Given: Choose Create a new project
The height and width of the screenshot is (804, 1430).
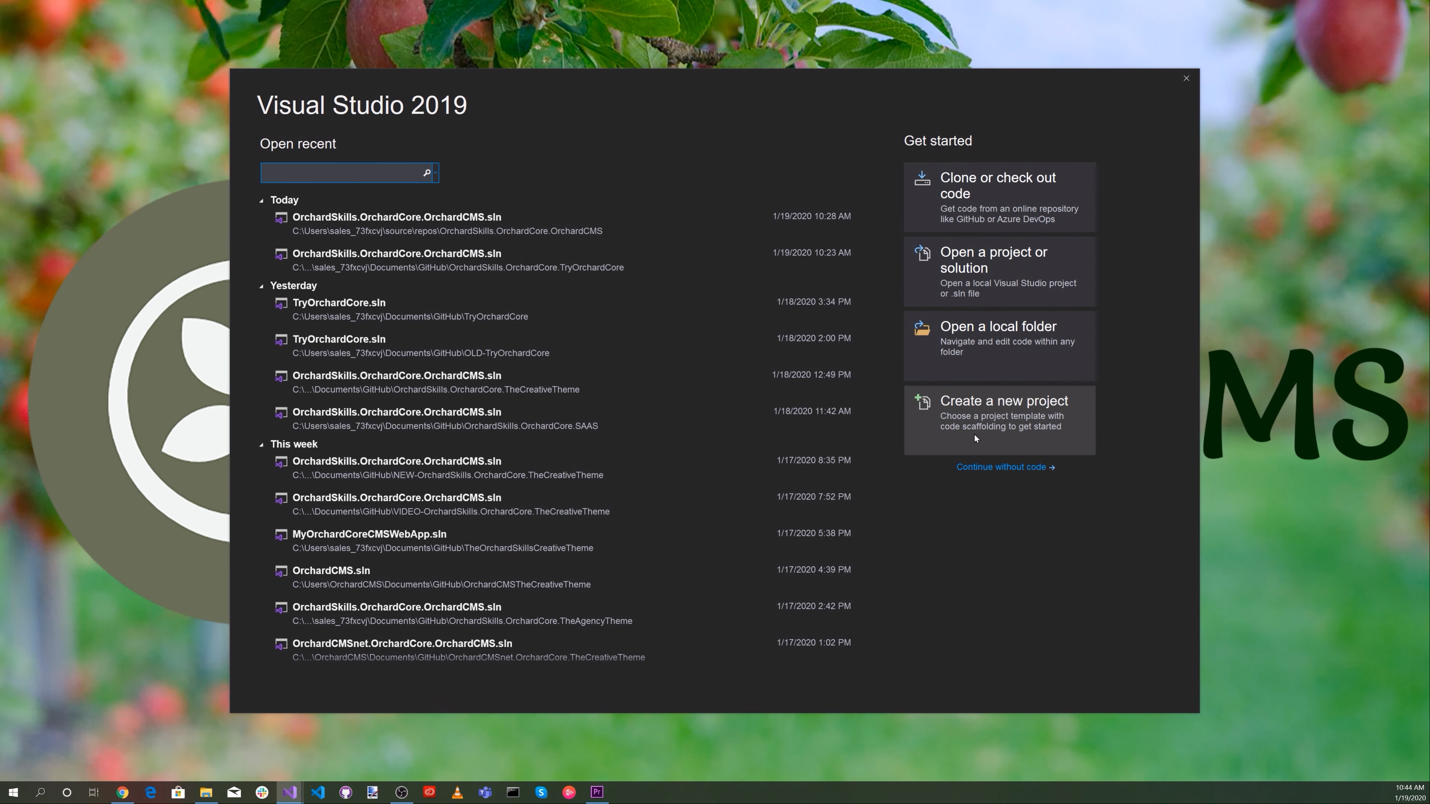Looking at the screenshot, I should click(x=1000, y=421).
